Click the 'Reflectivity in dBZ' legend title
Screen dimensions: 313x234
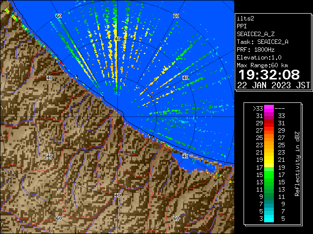[x=297, y=164]
